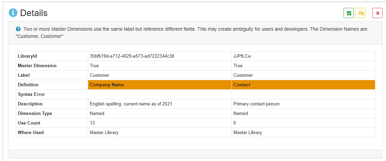Click the help question mark icon

coord(18,29)
